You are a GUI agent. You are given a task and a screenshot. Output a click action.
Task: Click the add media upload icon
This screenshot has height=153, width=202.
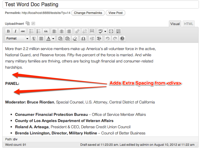click(27, 23)
